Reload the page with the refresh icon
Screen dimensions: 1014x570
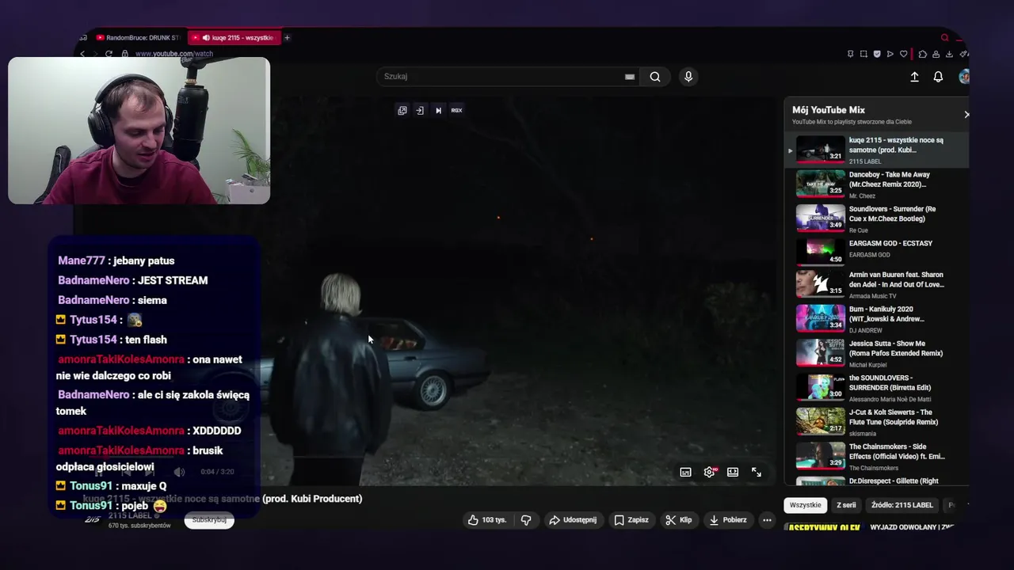tap(109, 54)
